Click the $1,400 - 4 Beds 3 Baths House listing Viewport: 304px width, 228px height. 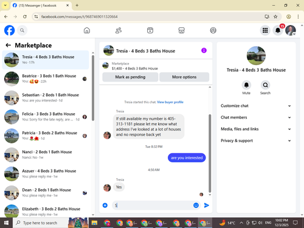134,69
